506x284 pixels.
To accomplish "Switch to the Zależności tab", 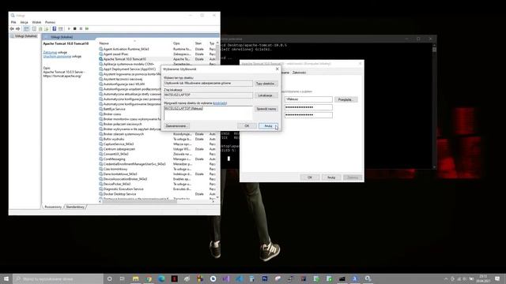I will click(299, 73).
